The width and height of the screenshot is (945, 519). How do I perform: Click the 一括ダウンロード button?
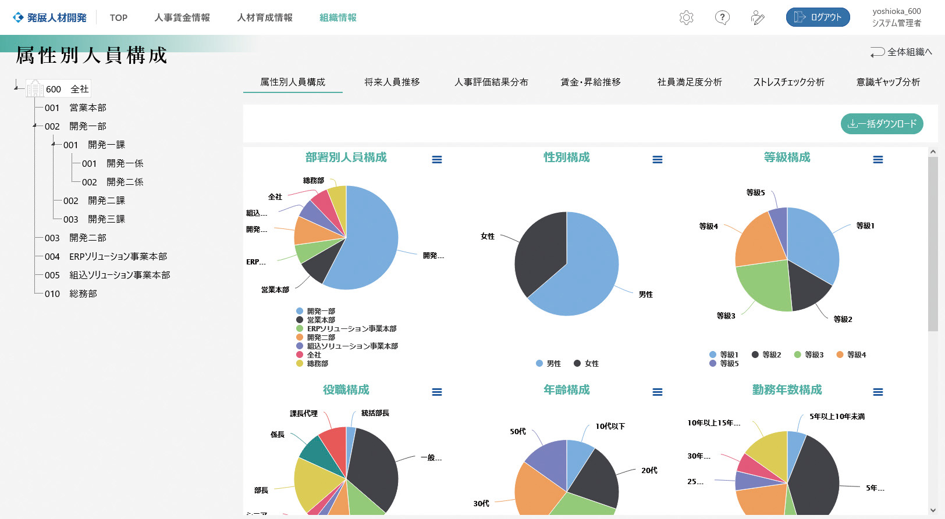[882, 124]
